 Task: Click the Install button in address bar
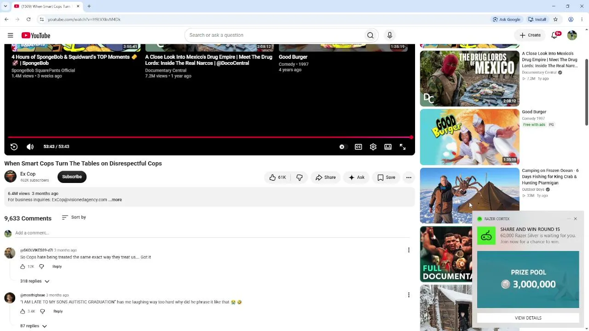(x=537, y=19)
